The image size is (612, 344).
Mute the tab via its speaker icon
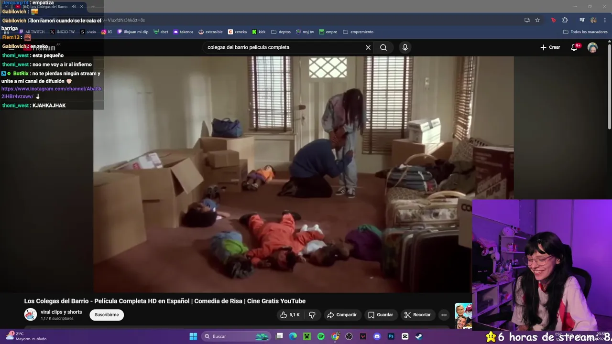pyautogui.click(x=74, y=7)
